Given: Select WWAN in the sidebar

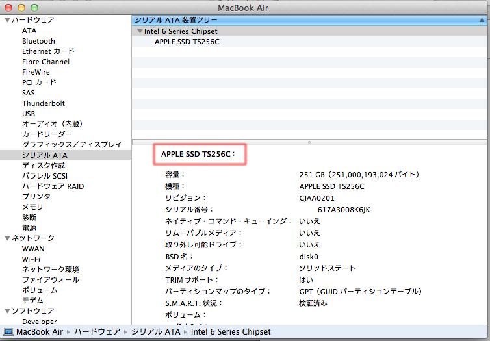Looking at the screenshot, I should [x=33, y=249].
